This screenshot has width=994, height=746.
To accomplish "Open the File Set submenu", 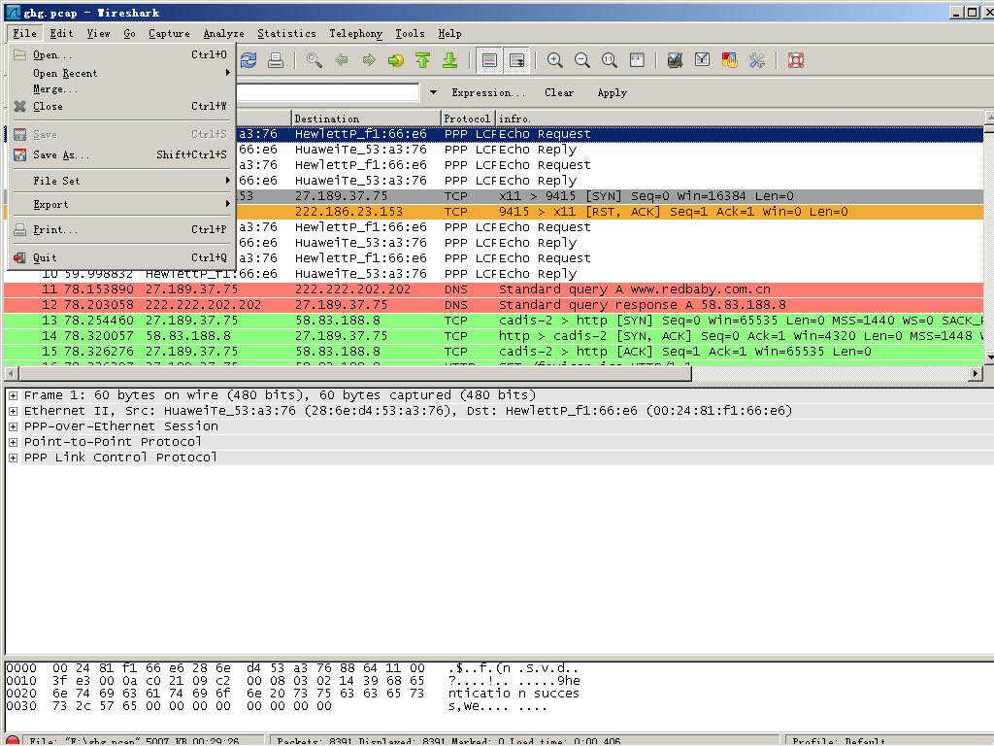I will [121, 181].
